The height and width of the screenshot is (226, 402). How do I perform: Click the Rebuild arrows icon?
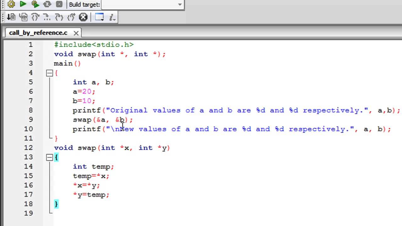47,4
